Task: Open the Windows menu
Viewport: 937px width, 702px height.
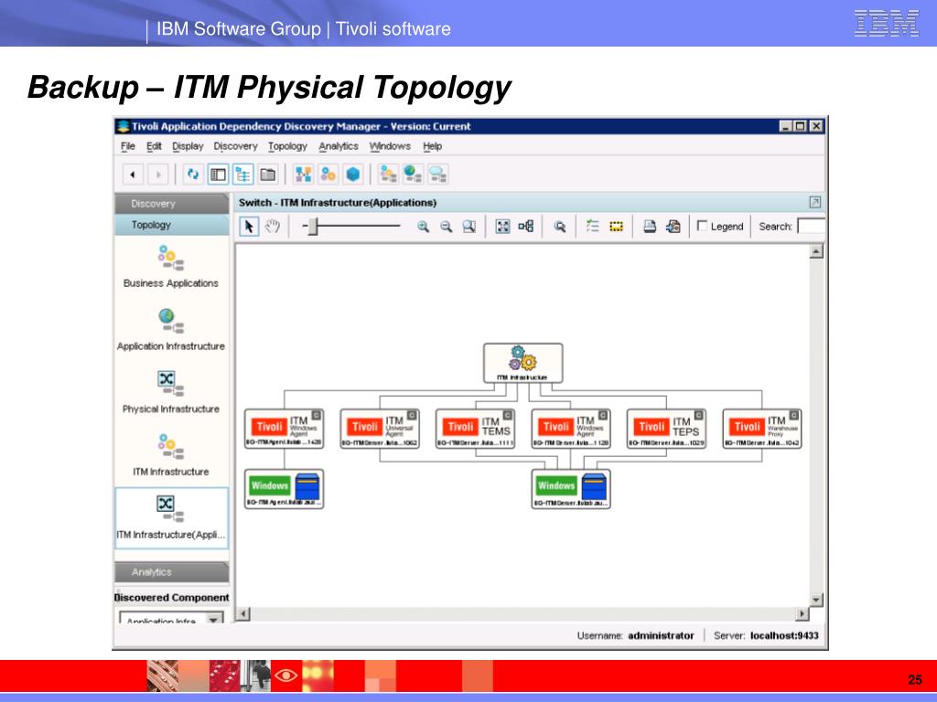Action: pyautogui.click(x=390, y=146)
